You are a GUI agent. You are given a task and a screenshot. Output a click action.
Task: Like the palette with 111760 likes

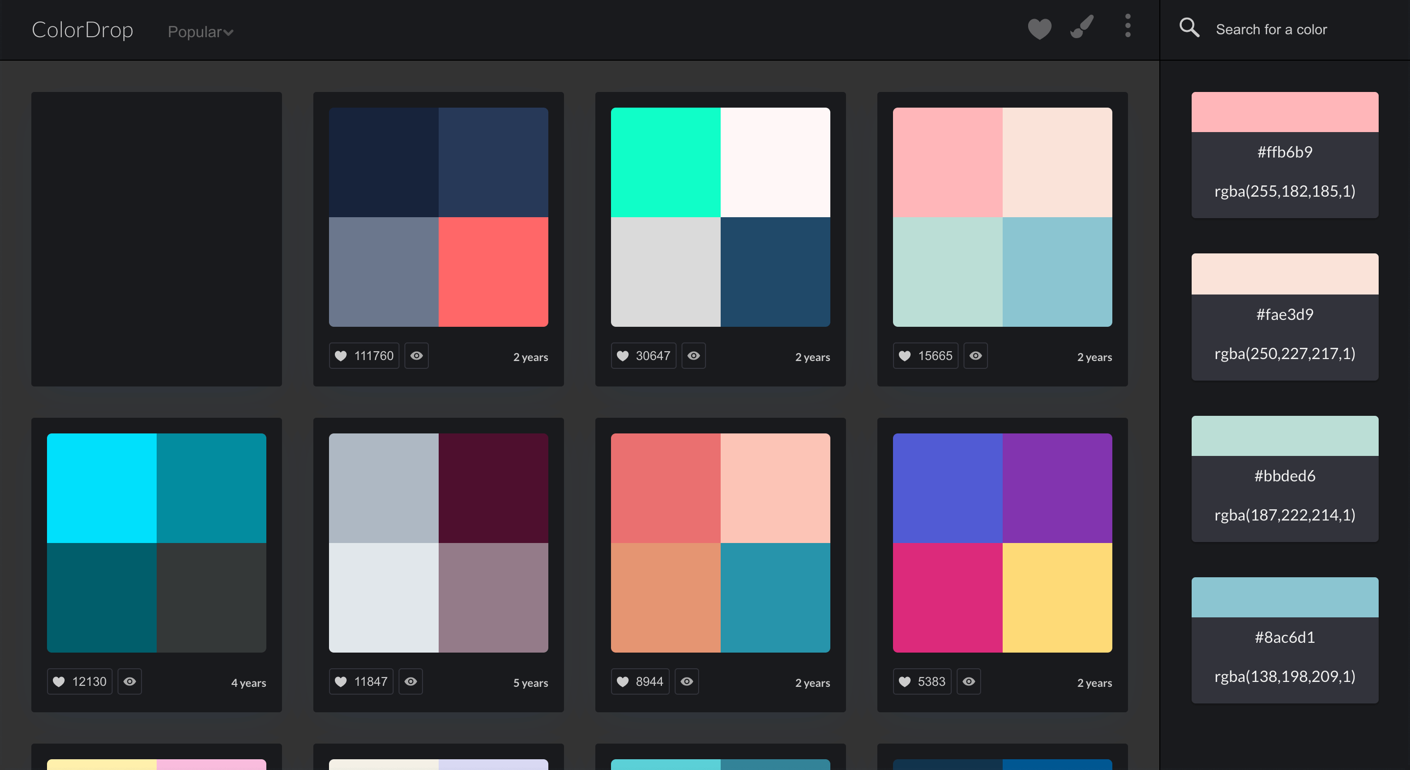click(x=364, y=356)
